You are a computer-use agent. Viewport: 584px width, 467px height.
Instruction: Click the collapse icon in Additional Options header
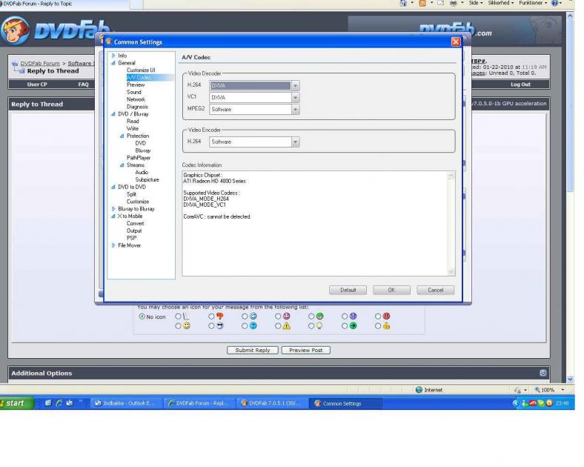[x=543, y=373]
